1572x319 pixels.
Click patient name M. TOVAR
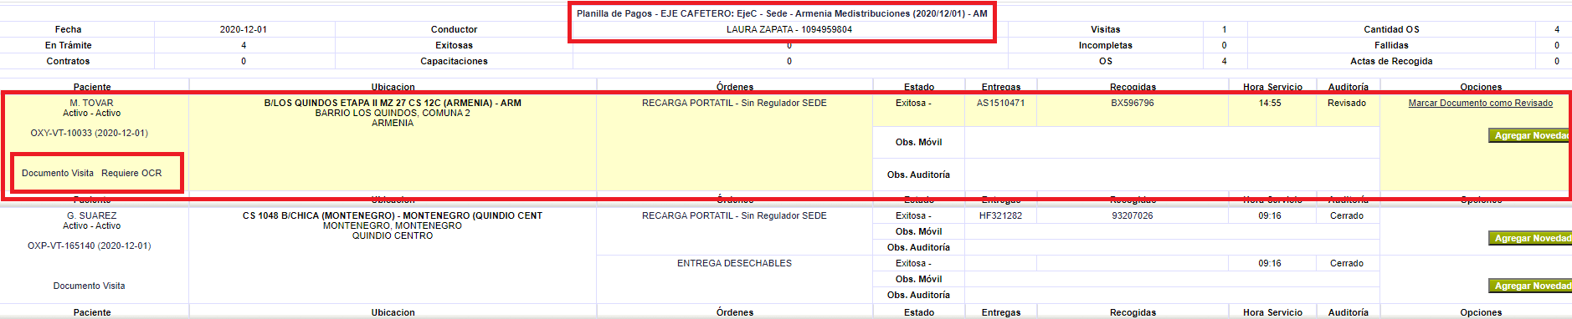coord(91,103)
